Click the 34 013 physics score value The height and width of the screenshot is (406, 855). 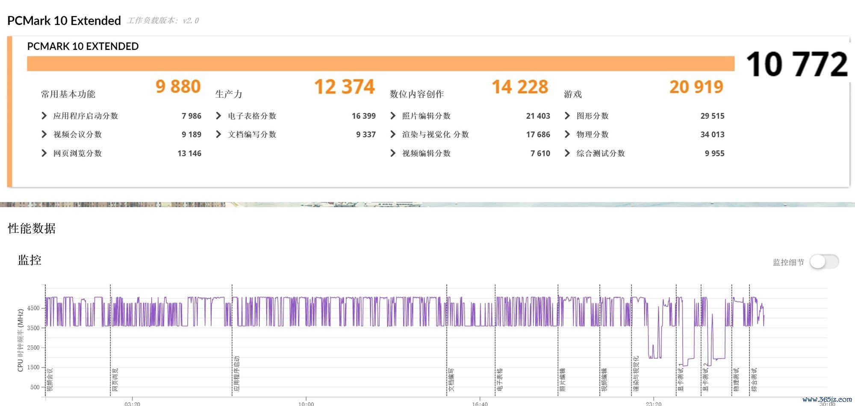point(713,134)
